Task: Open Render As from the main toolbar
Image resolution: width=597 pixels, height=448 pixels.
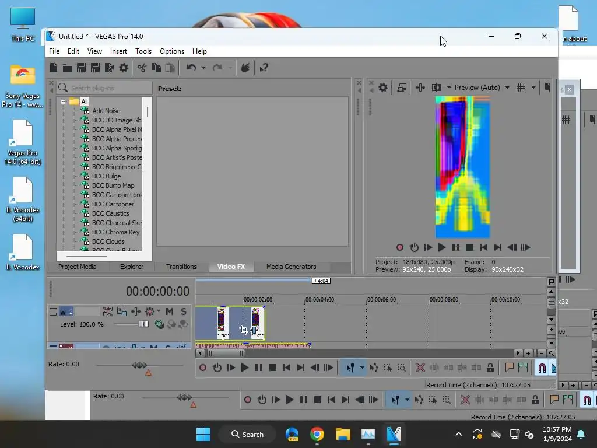Action: 110,68
